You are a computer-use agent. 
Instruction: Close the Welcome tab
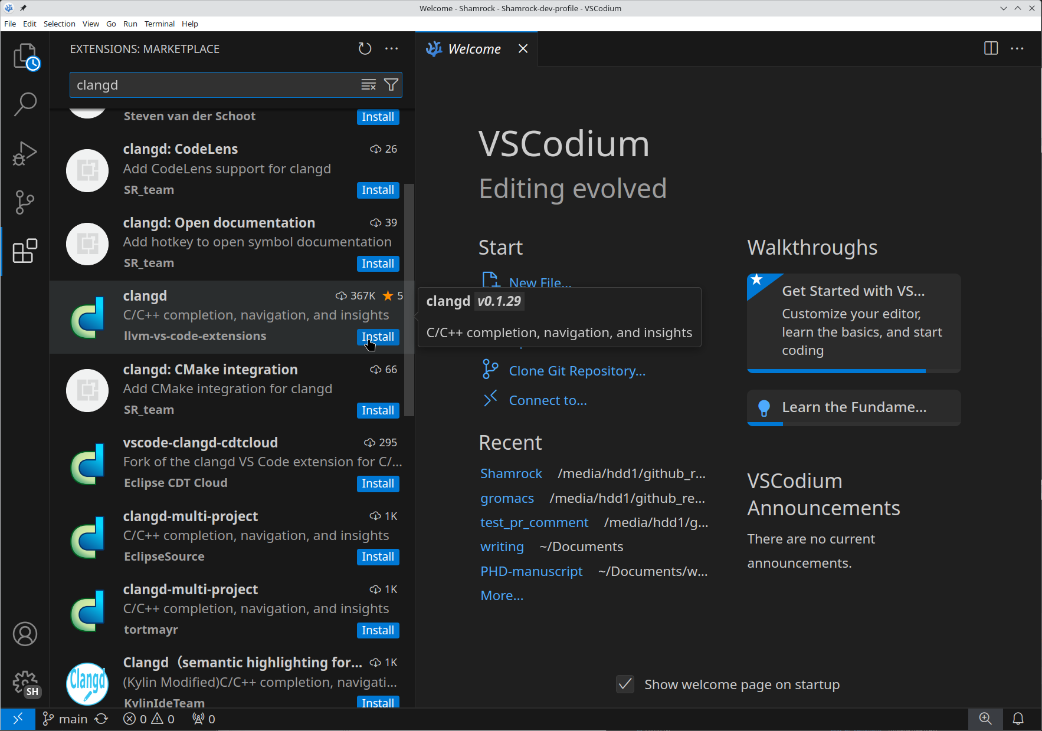point(523,49)
